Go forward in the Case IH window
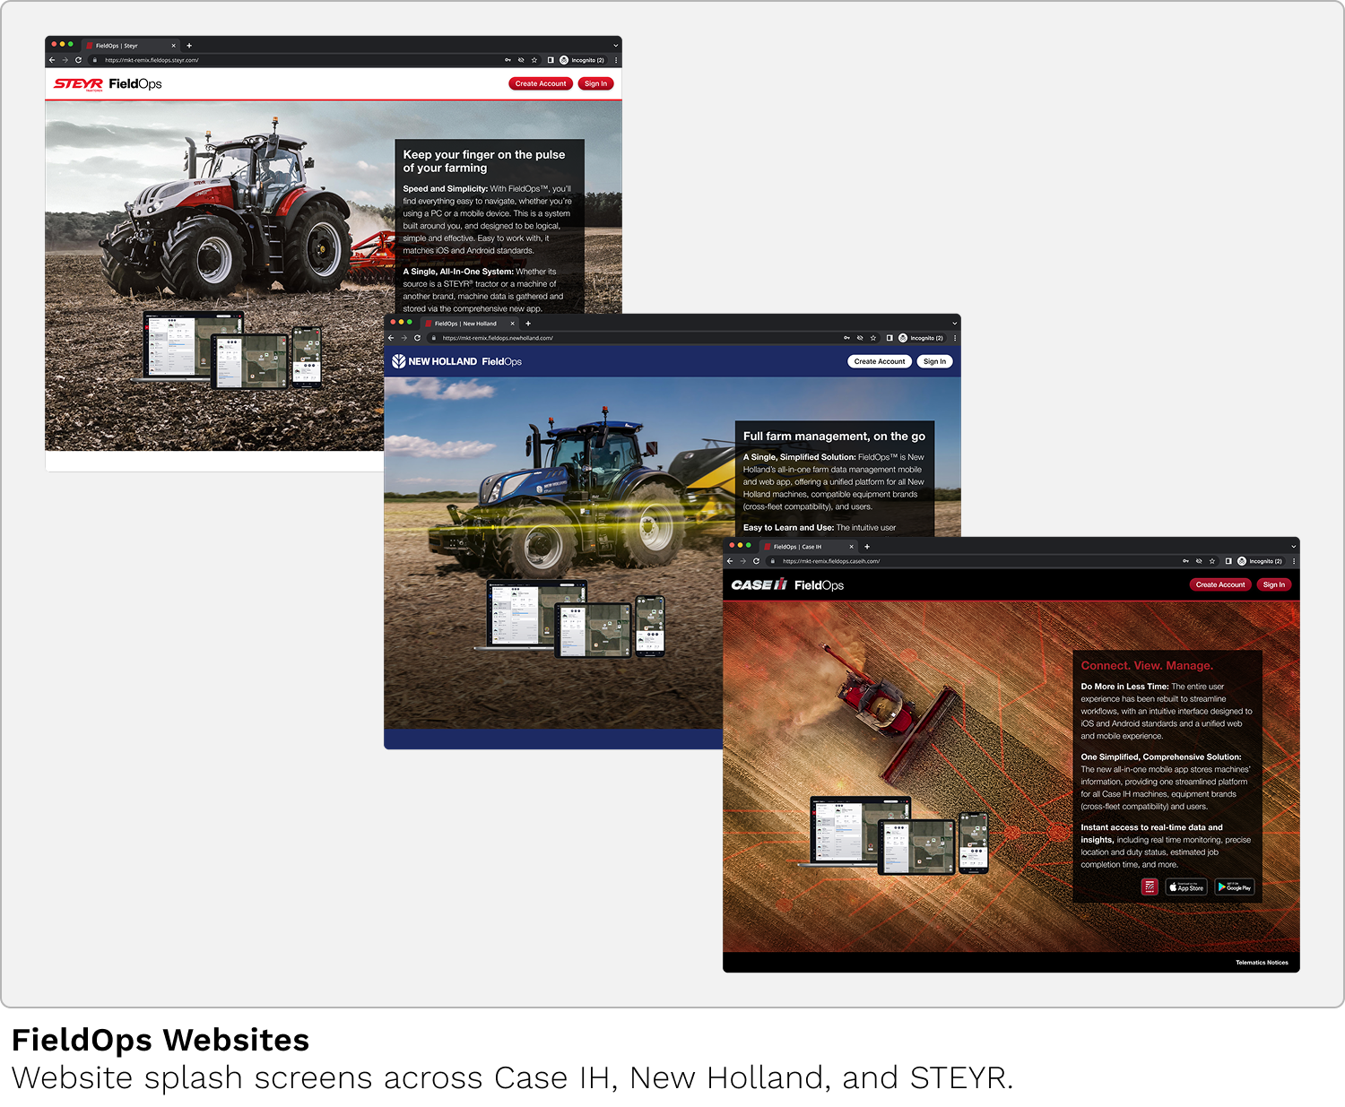The height and width of the screenshot is (1107, 1345). (x=742, y=561)
